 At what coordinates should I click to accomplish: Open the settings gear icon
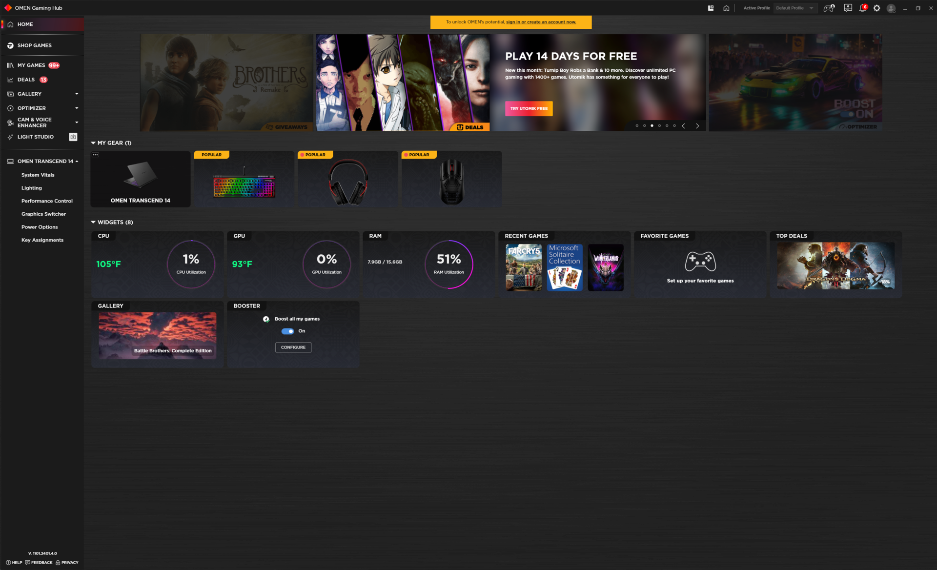tap(877, 8)
